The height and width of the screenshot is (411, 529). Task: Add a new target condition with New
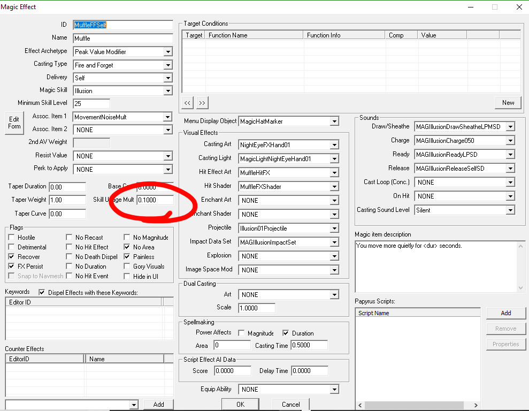(508, 102)
